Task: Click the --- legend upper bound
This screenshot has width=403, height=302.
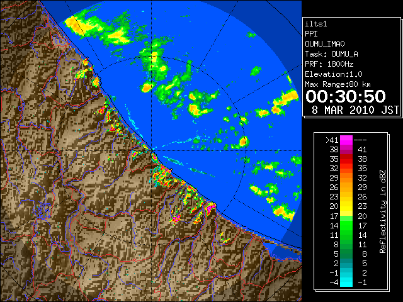Action: point(360,140)
